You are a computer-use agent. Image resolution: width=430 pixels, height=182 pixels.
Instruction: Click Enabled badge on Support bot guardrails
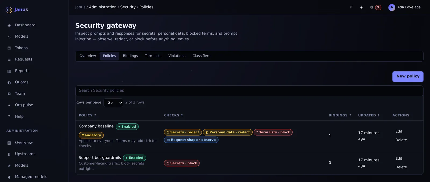[x=135, y=158]
